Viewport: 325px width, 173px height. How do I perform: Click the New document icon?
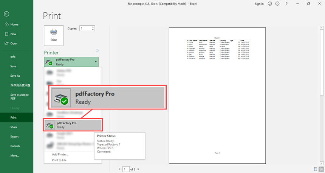coord(7,34)
